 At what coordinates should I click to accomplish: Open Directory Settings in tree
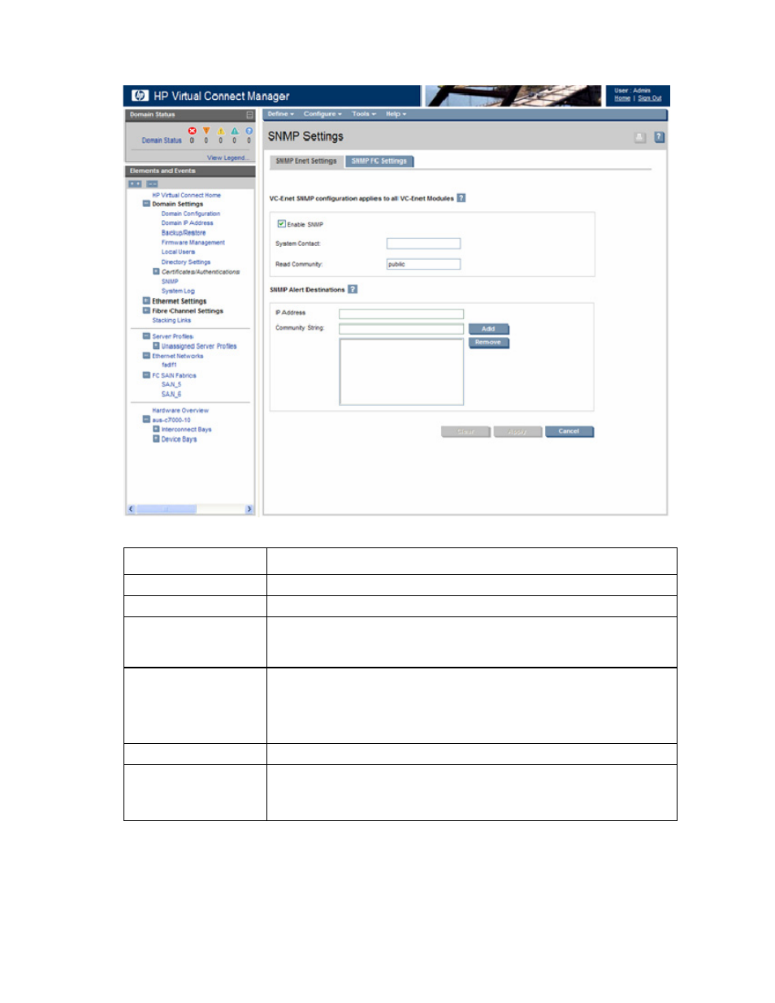[x=186, y=262]
